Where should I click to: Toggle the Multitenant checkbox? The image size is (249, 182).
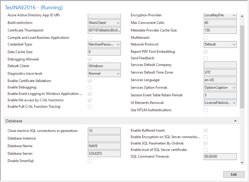[x=206, y=37]
